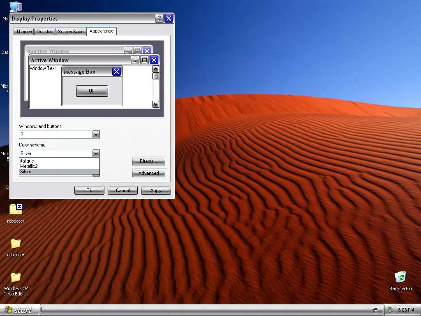Click the Cancel button

(x=123, y=190)
